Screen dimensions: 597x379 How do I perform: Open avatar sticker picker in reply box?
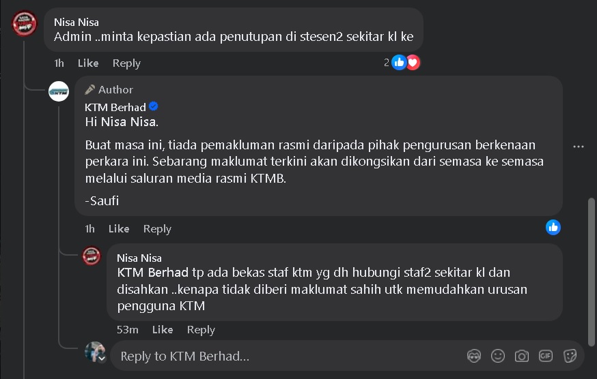point(474,356)
